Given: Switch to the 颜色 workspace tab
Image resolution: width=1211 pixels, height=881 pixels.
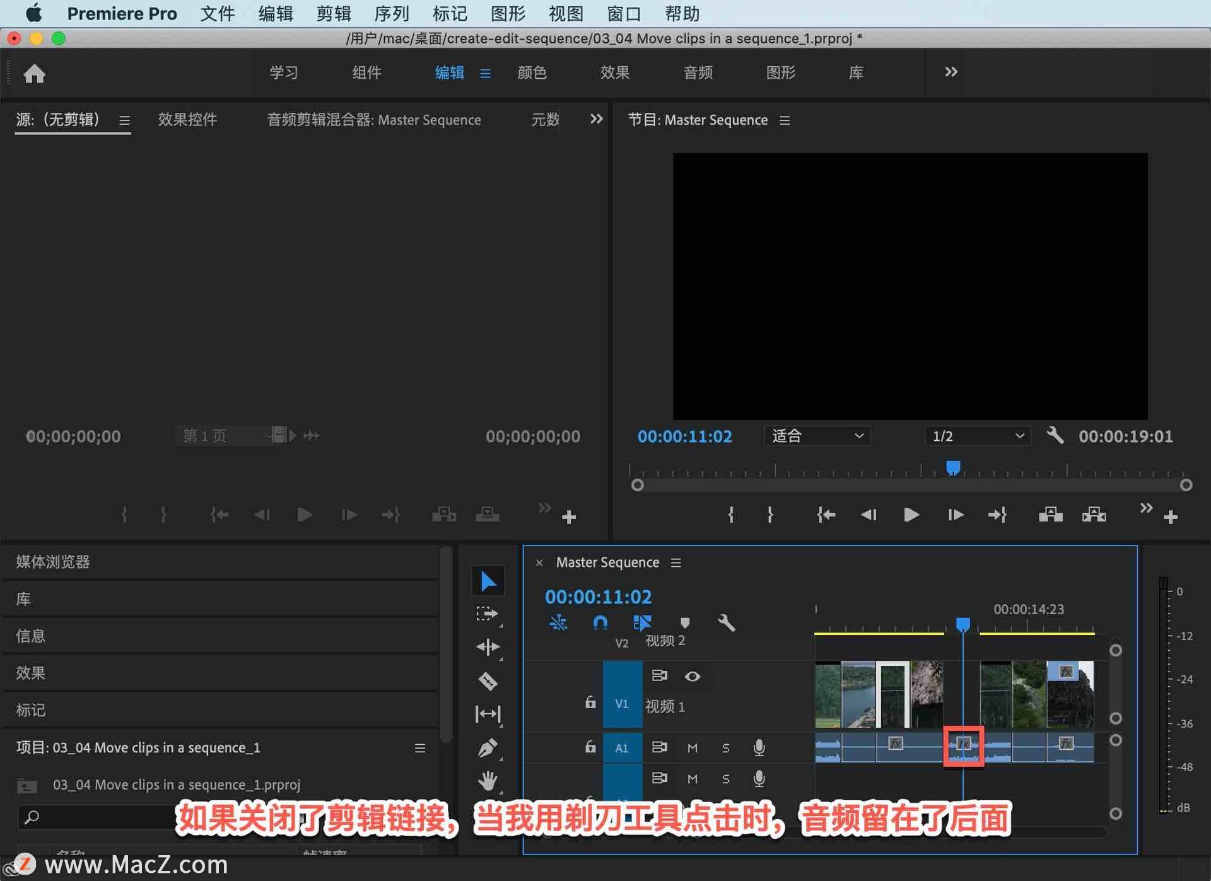Looking at the screenshot, I should (532, 73).
